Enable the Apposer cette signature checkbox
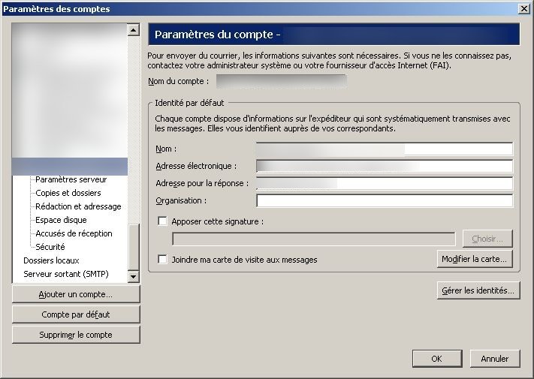Screen dimensions: 534x379 pos(163,221)
